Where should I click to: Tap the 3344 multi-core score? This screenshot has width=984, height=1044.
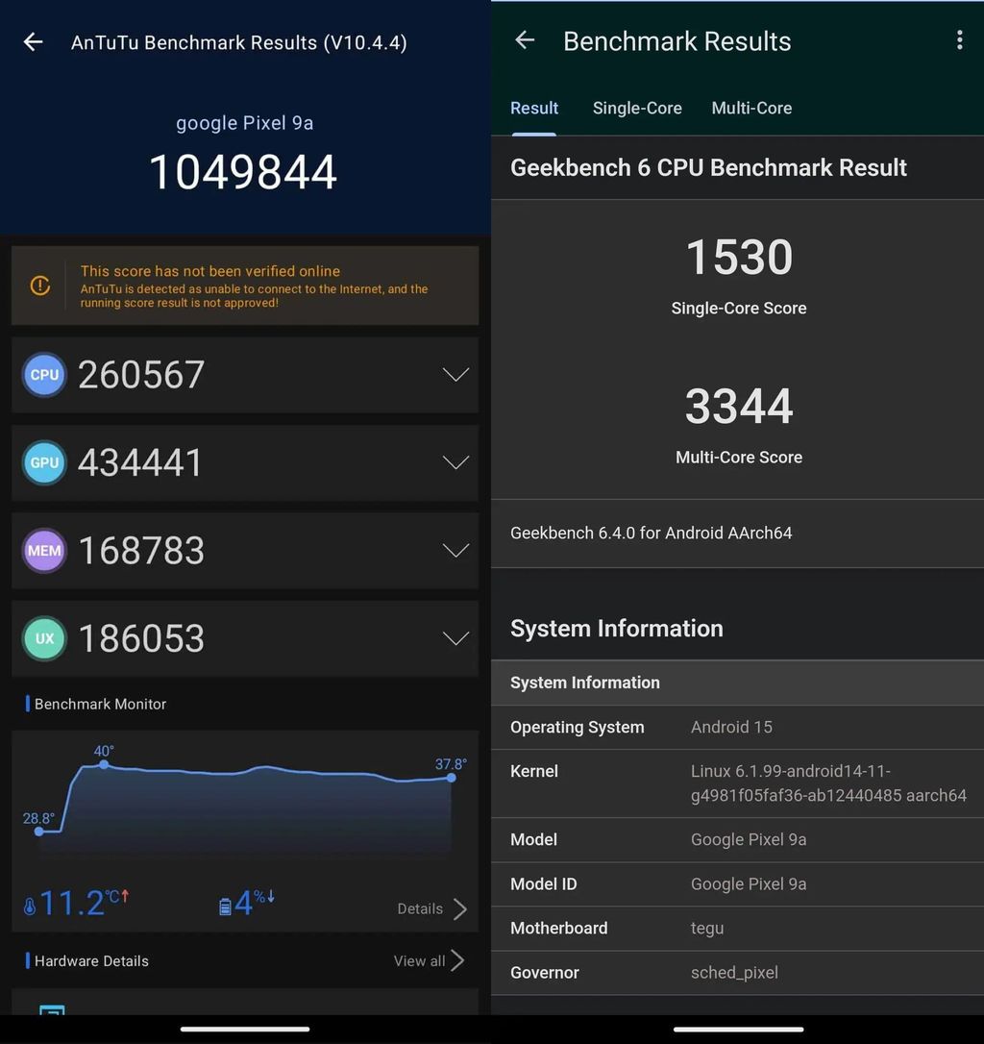pyautogui.click(x=739, y=406)
